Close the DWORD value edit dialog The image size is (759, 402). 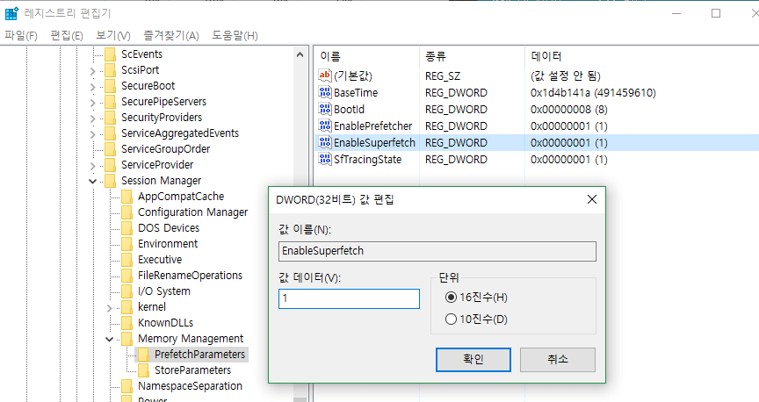pyautogui.click(x=592, y=199)
